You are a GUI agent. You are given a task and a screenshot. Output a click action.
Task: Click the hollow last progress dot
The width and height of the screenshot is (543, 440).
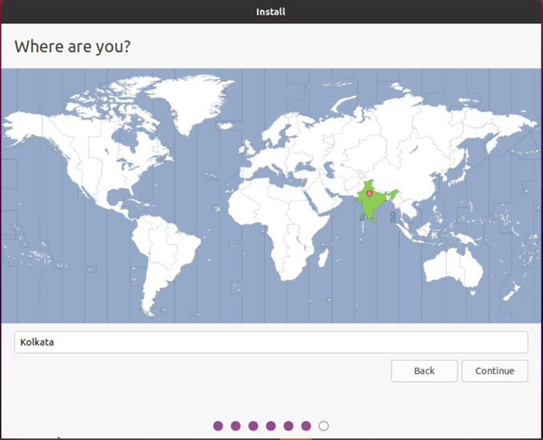coord(324,426)
